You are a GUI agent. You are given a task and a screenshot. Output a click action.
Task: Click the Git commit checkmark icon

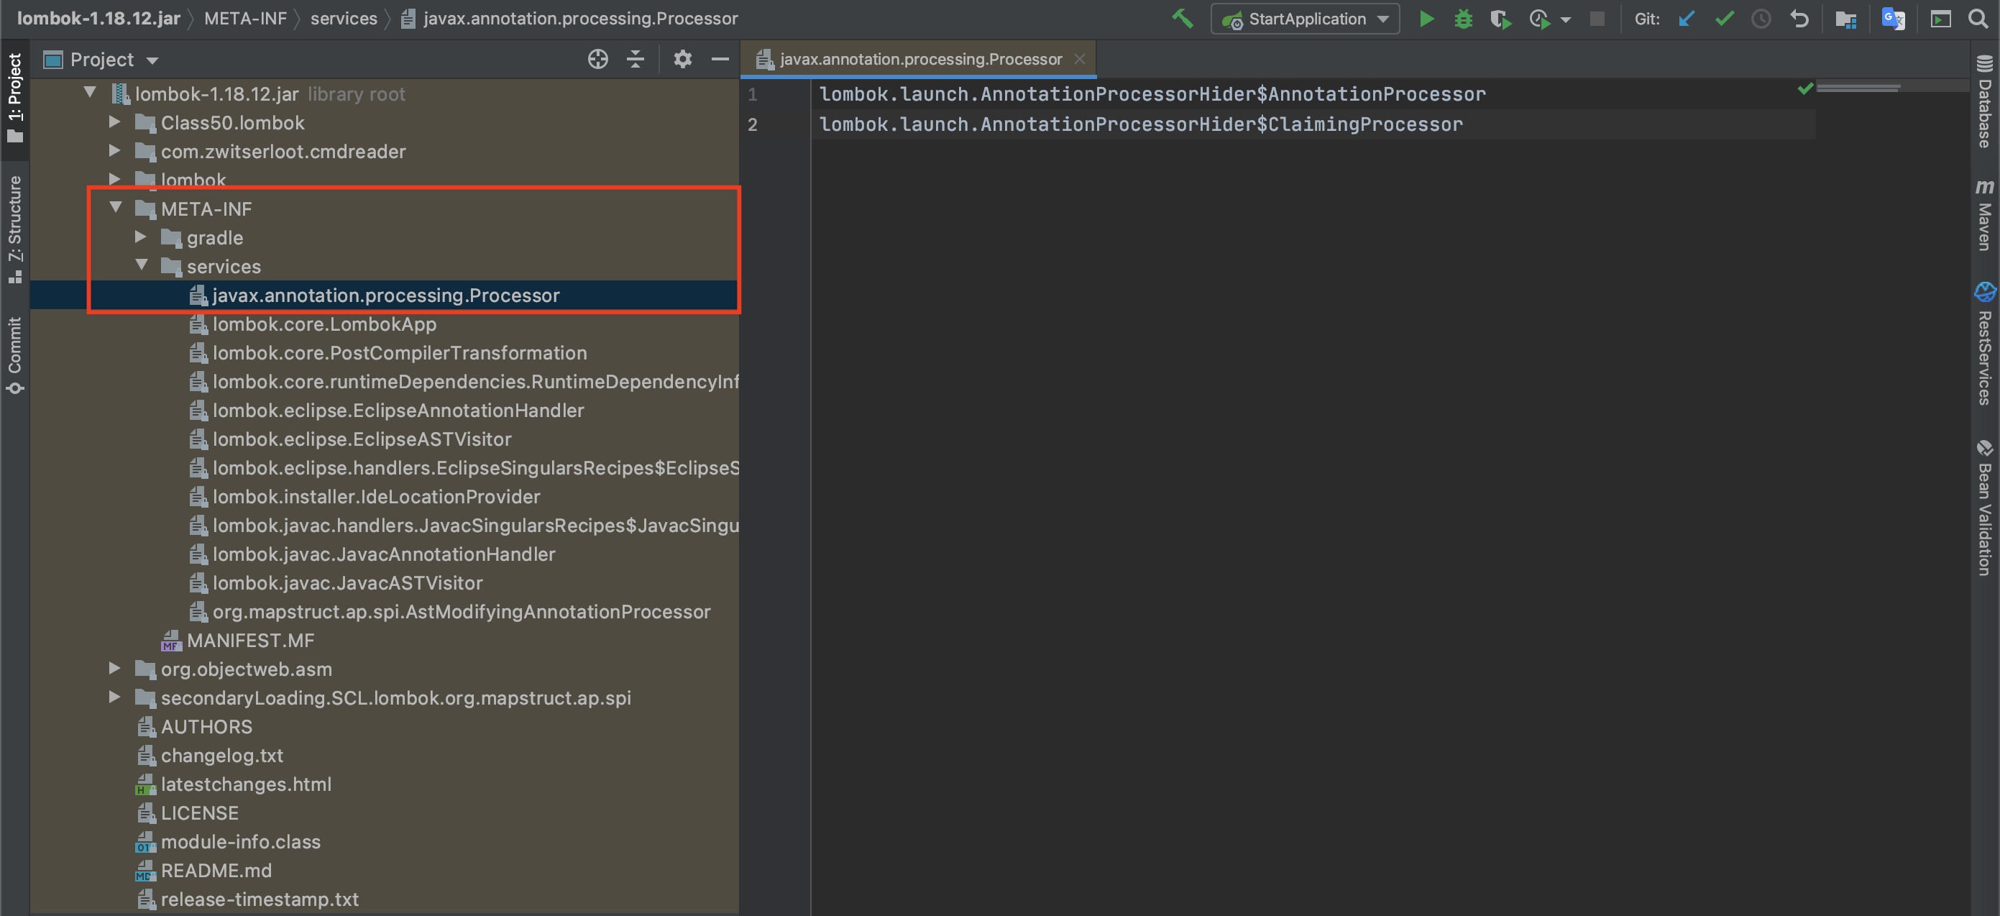click(x=1724, y=19)
